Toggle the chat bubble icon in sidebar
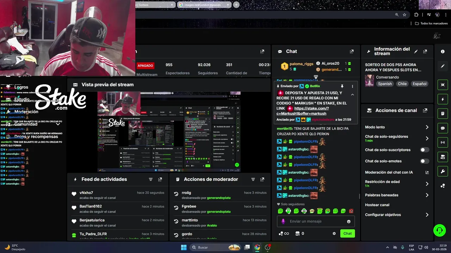451x253 pixels. (443, 128)
